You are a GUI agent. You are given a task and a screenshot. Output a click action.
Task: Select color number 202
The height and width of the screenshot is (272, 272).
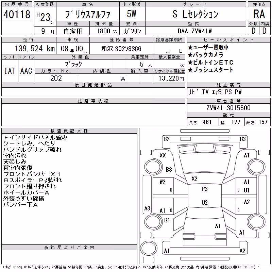pos(56,78)
